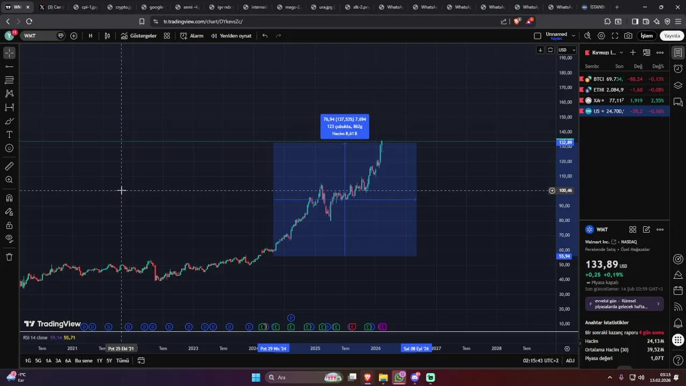Select the text annotation tool
This screenshot has height=386, width=686.
pyautogui.click(x=9, y=135)
